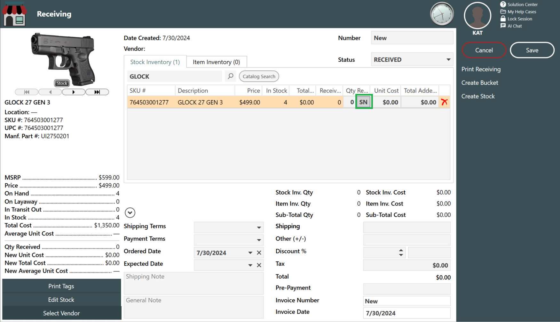Click the magnifier search icon beside GLOCK
Viewport: 560px width, 322px height.
click(230, 76)
